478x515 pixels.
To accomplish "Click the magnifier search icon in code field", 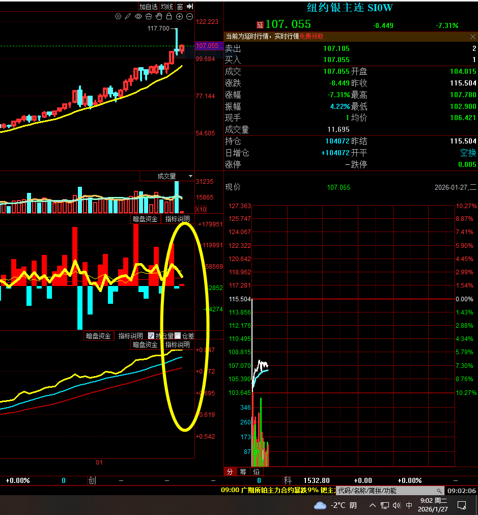I will [x=439, y=491].
